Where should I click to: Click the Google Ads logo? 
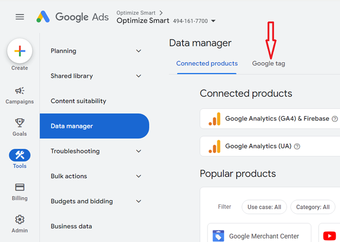tap(72, 17)
